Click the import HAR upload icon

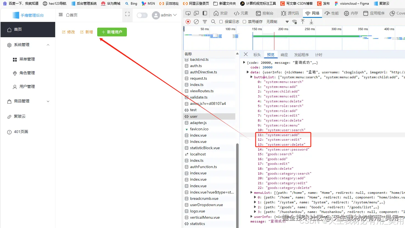303,22
